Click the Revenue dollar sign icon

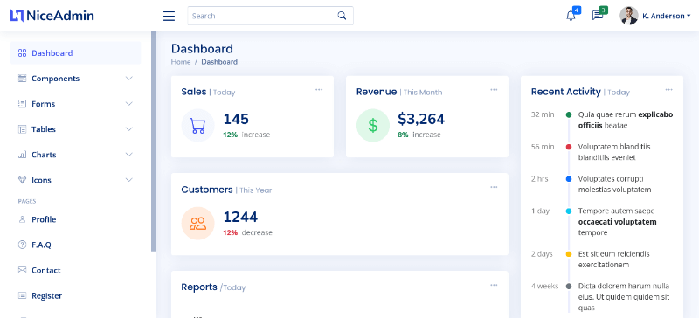pos(373,125)
